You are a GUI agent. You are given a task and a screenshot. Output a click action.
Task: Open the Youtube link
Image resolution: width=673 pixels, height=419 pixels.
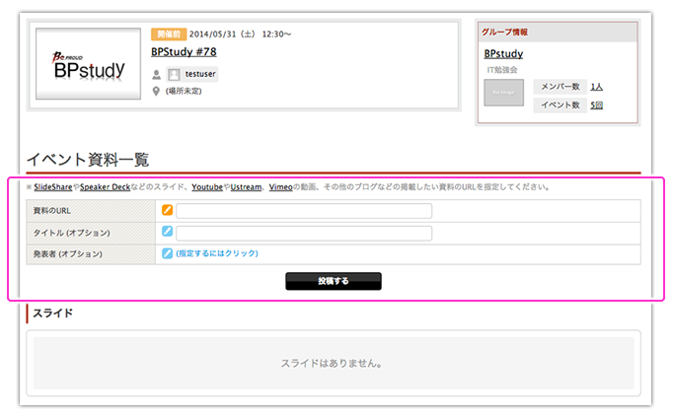pos(207,187)
